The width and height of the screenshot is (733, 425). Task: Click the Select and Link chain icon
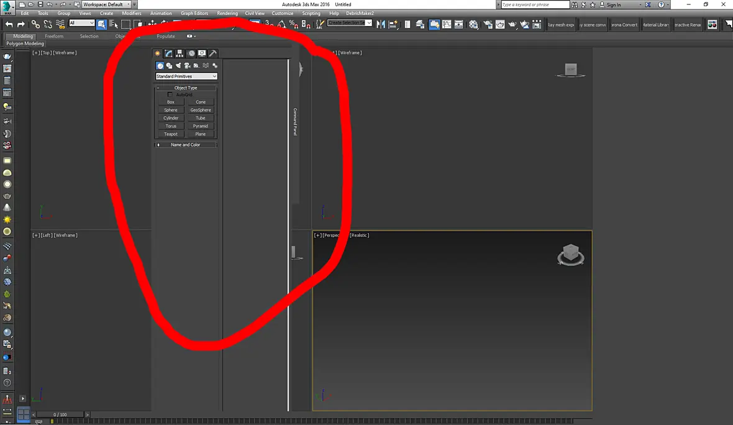pyautogui.click(x=35, y=24)
